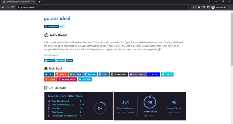Click the C+ grade circle
The width and height of the screenshot is (233, 124).
click(100, 108)
